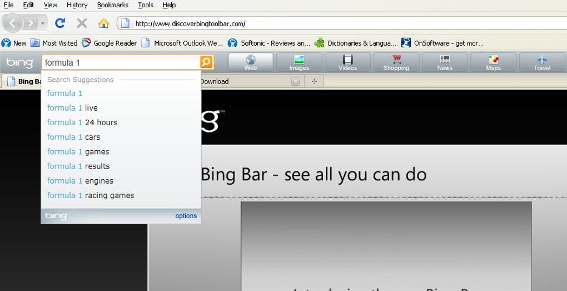567x291 pixels.
Task: Choose the 'formula 1 games' suggestion
Action: click(x=121, y=152)
